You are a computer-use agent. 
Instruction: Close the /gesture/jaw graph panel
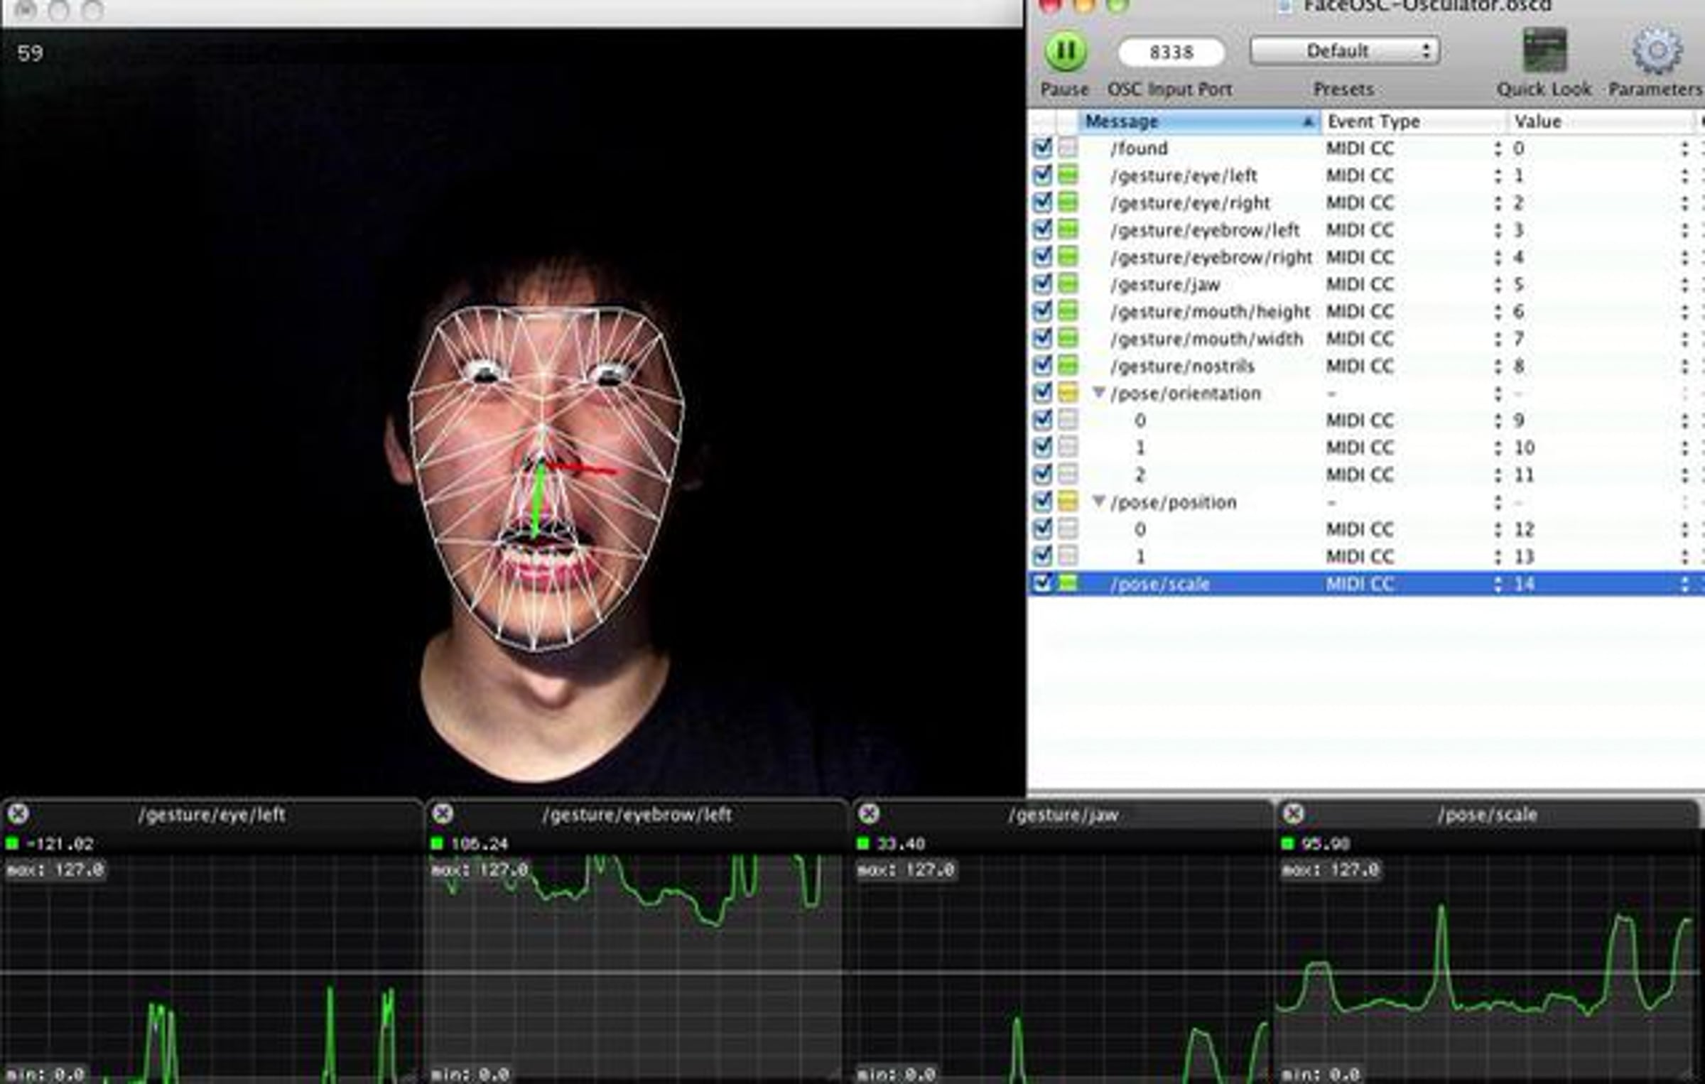coord(868,813)
